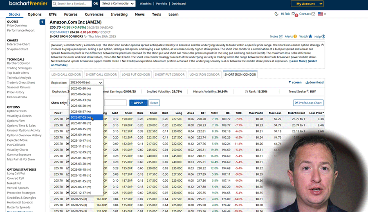Open the Futures main menu
Image resolution: width=368 pixels, height=212 pixels.
pos(71,14)
